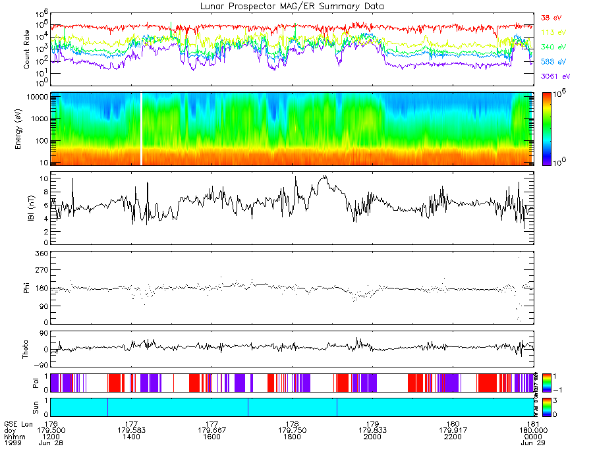
Task: Click the Sun panel color scale bar
Action: pos(546,408)
